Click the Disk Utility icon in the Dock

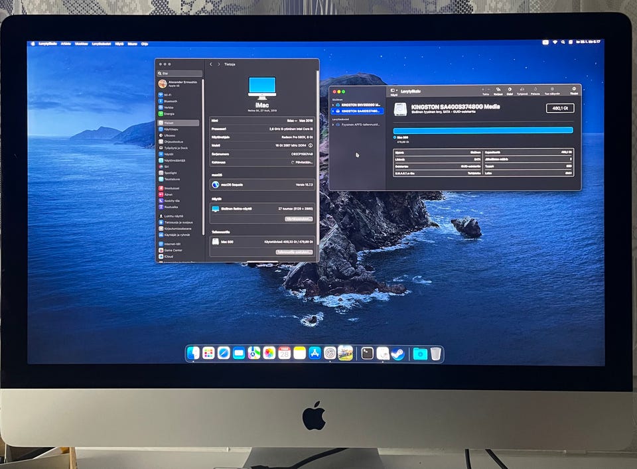pyautogui.click(x=383, y=354)
